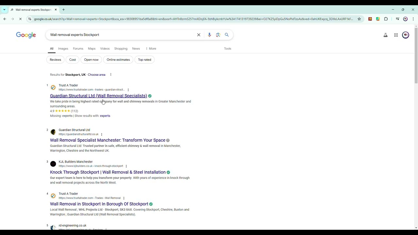Open Google Lens image search icon
Screen dimensions: 418x235
218,35
